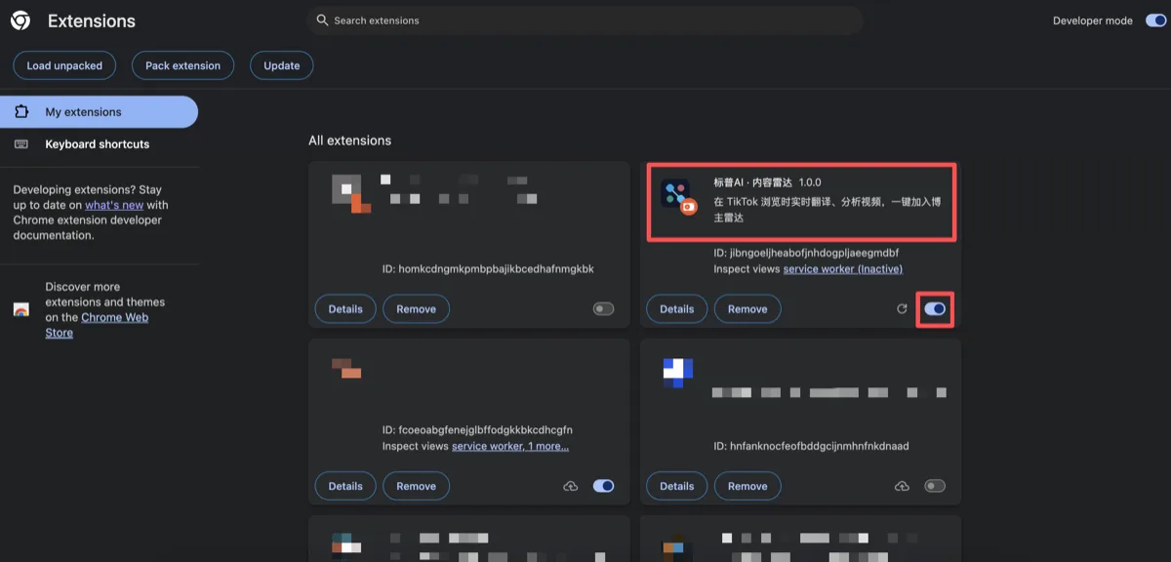1171x562 pixels.
Task: Enable the homkcdngmkpmbpbajikbcedhafnmgkbk extension toggle
Action: (604, 309)
